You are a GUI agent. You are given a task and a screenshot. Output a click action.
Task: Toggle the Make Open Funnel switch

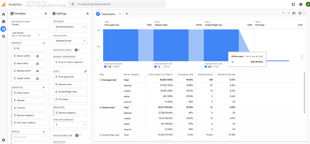pos(77,50)
